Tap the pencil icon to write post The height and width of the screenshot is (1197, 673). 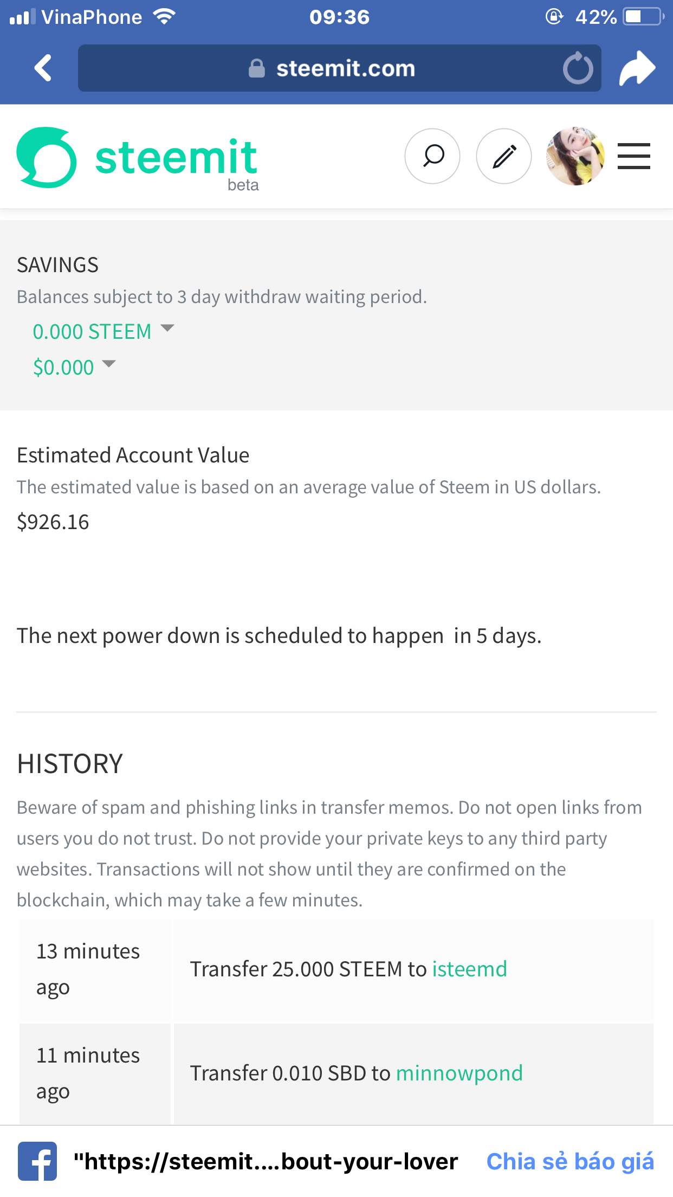point(503,156)
